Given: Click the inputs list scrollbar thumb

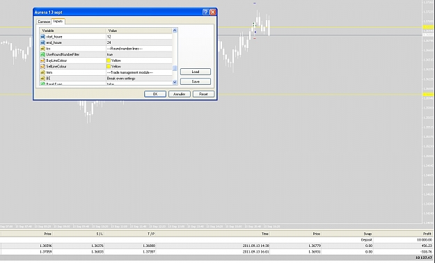Looking at the screenshot, I should tap(175, 68).
